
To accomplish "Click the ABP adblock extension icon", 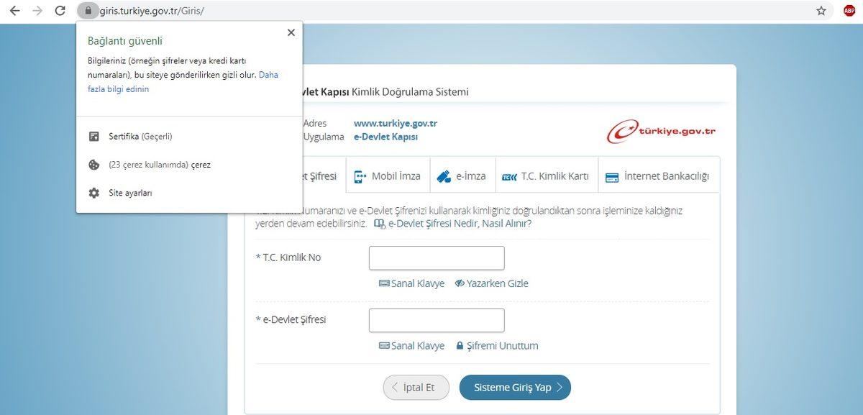I will click(x=849, y=10).
